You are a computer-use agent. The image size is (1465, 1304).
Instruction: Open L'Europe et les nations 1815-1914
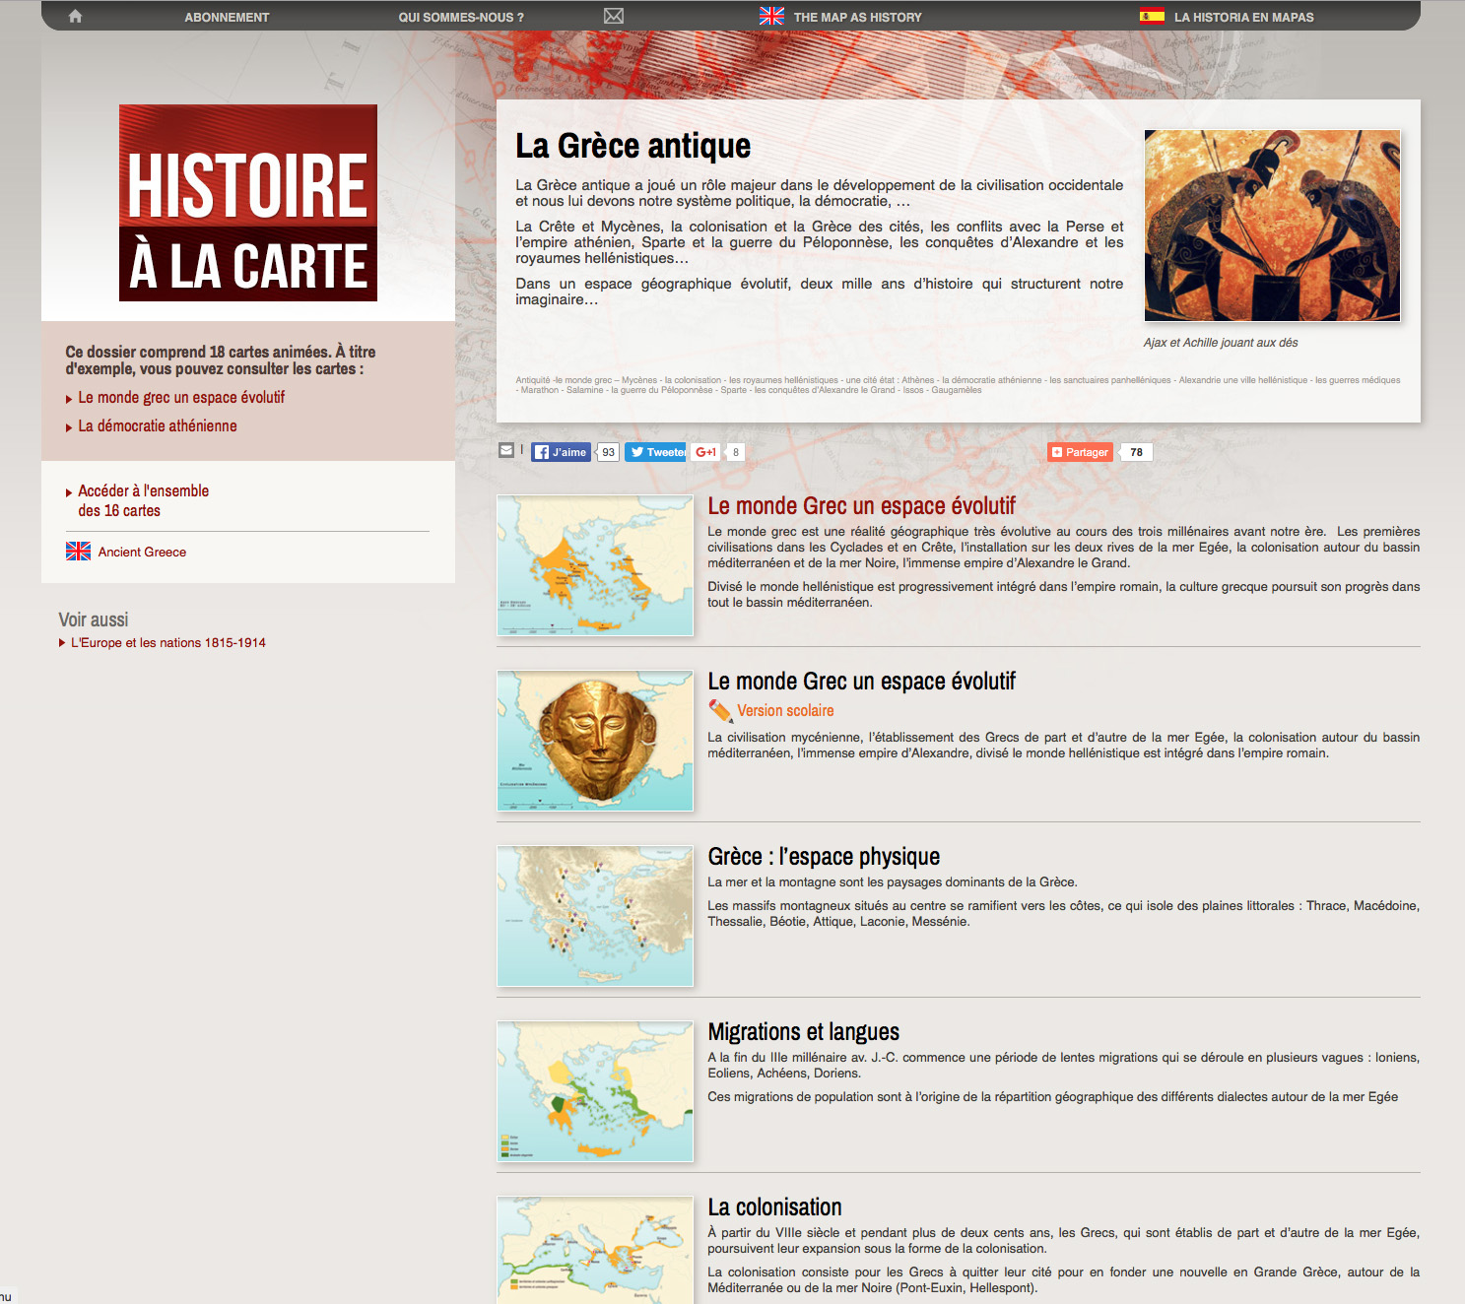point(168,643)
